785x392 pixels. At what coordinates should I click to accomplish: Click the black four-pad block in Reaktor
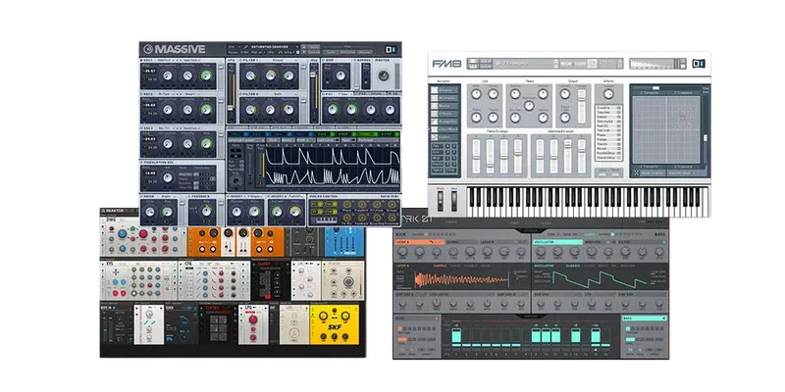pos(217,325)
